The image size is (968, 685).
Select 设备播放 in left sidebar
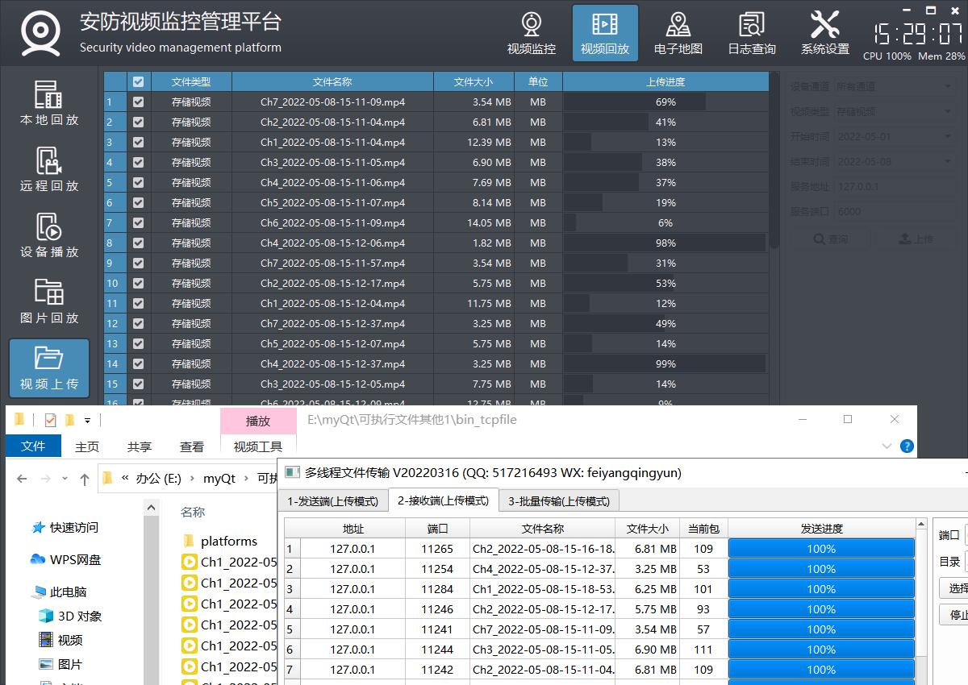point(49,235)
